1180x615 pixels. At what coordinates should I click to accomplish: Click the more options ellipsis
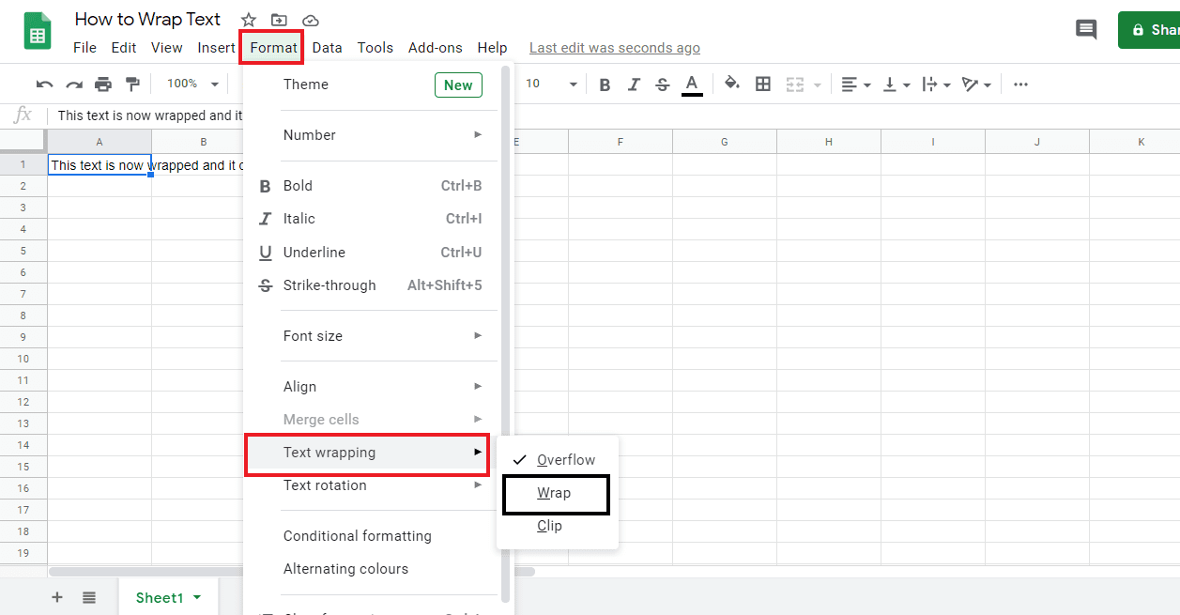coord(1021,85)
